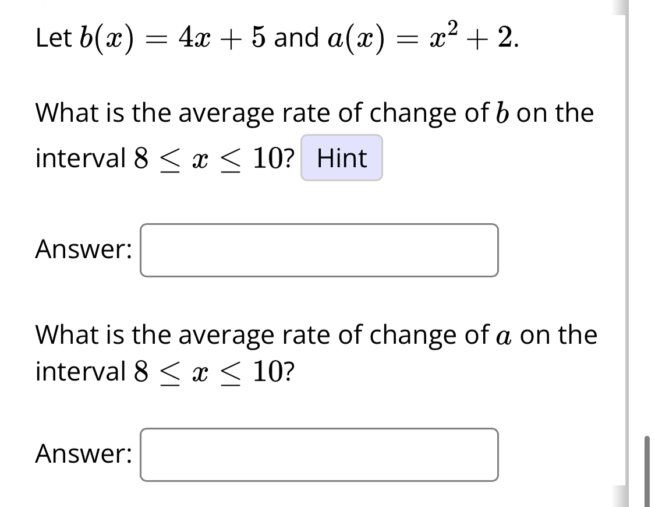Click inside the empty answer box under Hint
Screen dimensions: 655x507
click(319, 249)
